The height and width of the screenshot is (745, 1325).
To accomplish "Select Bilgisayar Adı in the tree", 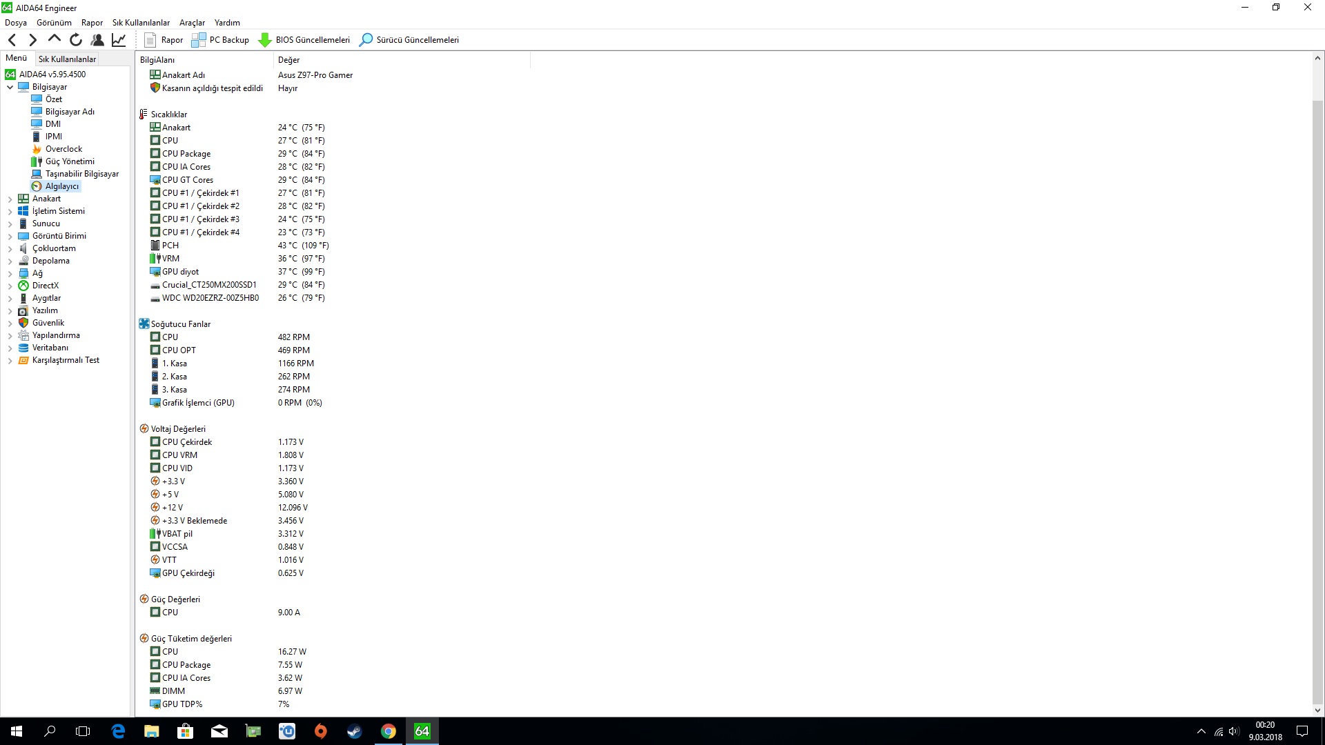I will [x=70, y=112].
